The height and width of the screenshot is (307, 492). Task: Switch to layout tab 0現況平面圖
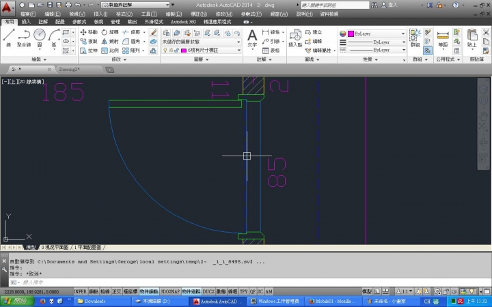[55, 247]
